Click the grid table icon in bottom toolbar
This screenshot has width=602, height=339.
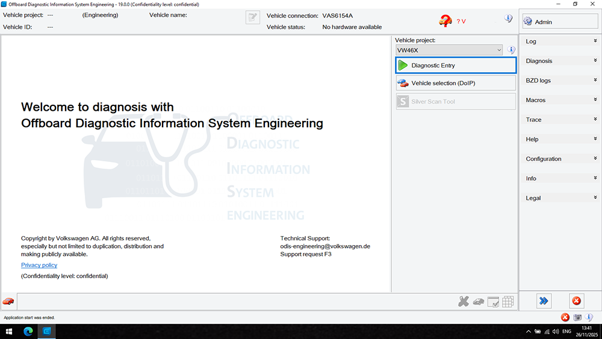(507, 302)
